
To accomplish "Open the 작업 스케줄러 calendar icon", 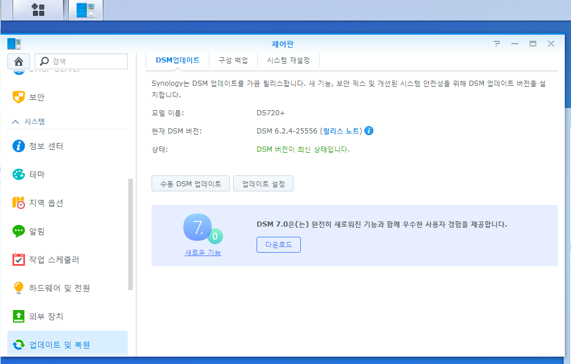I will pyautogui.click(x=19, y=260).
